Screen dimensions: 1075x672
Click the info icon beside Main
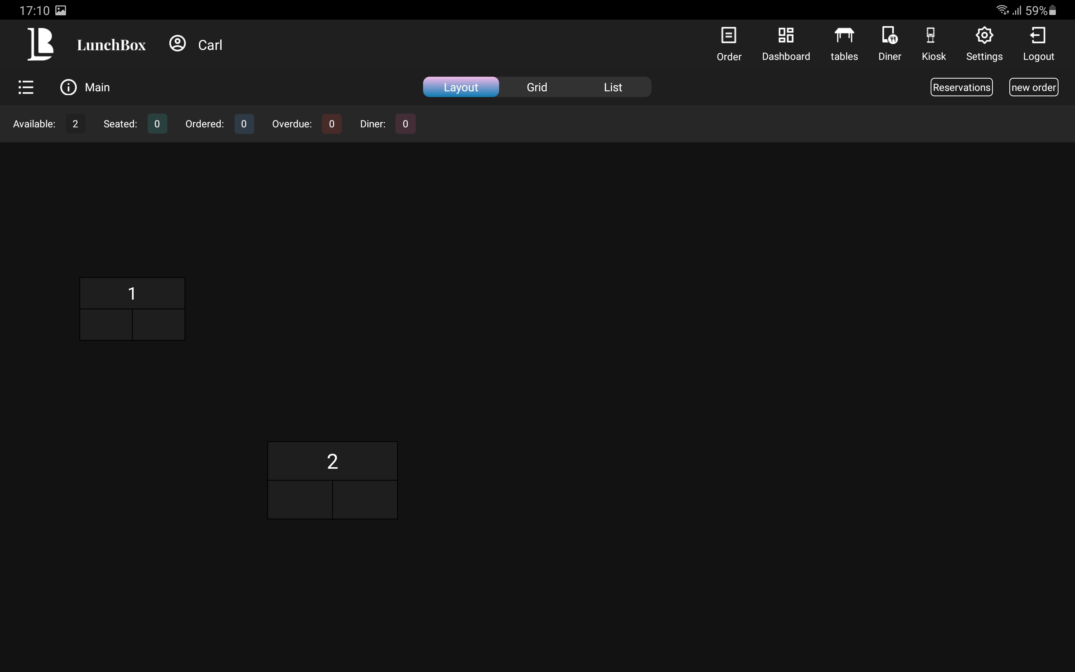(68, 87)
